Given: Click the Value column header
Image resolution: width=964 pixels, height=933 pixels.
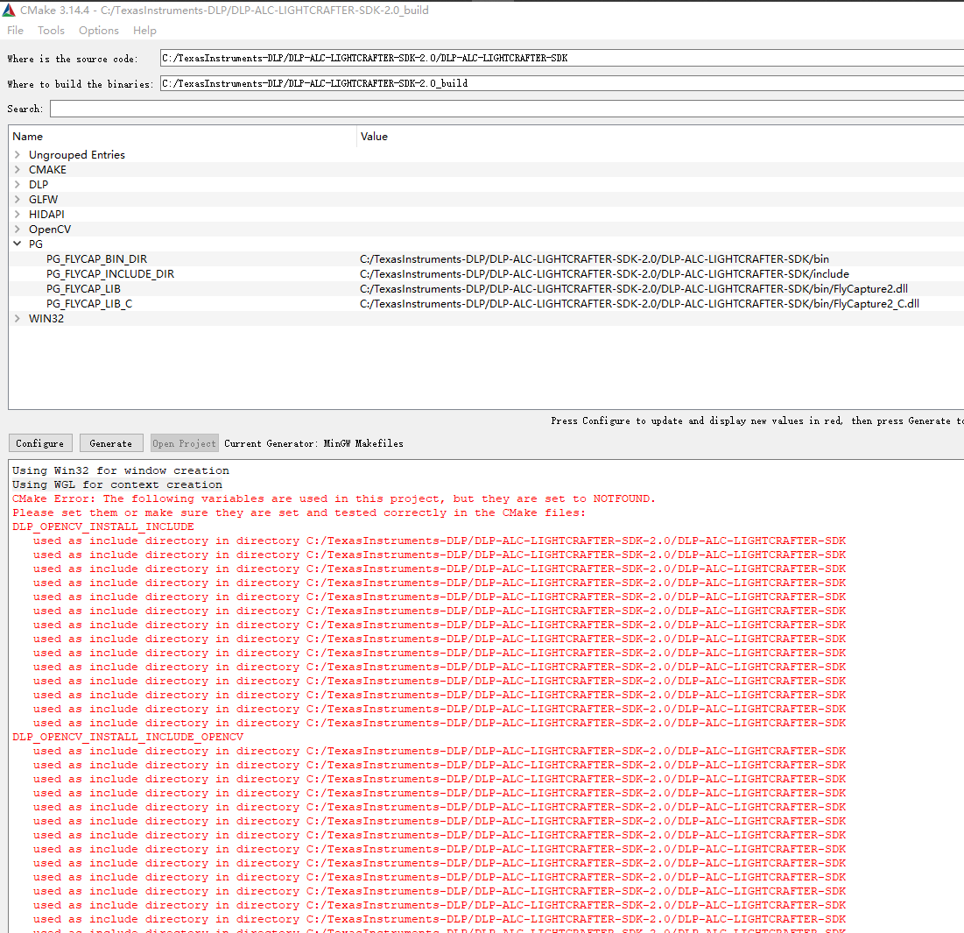Looking at the screenshot, I should pos(660,137).
